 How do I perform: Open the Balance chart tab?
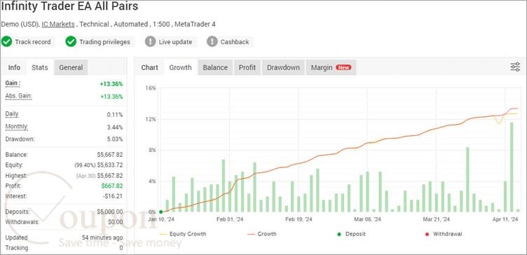coord(215,67)
